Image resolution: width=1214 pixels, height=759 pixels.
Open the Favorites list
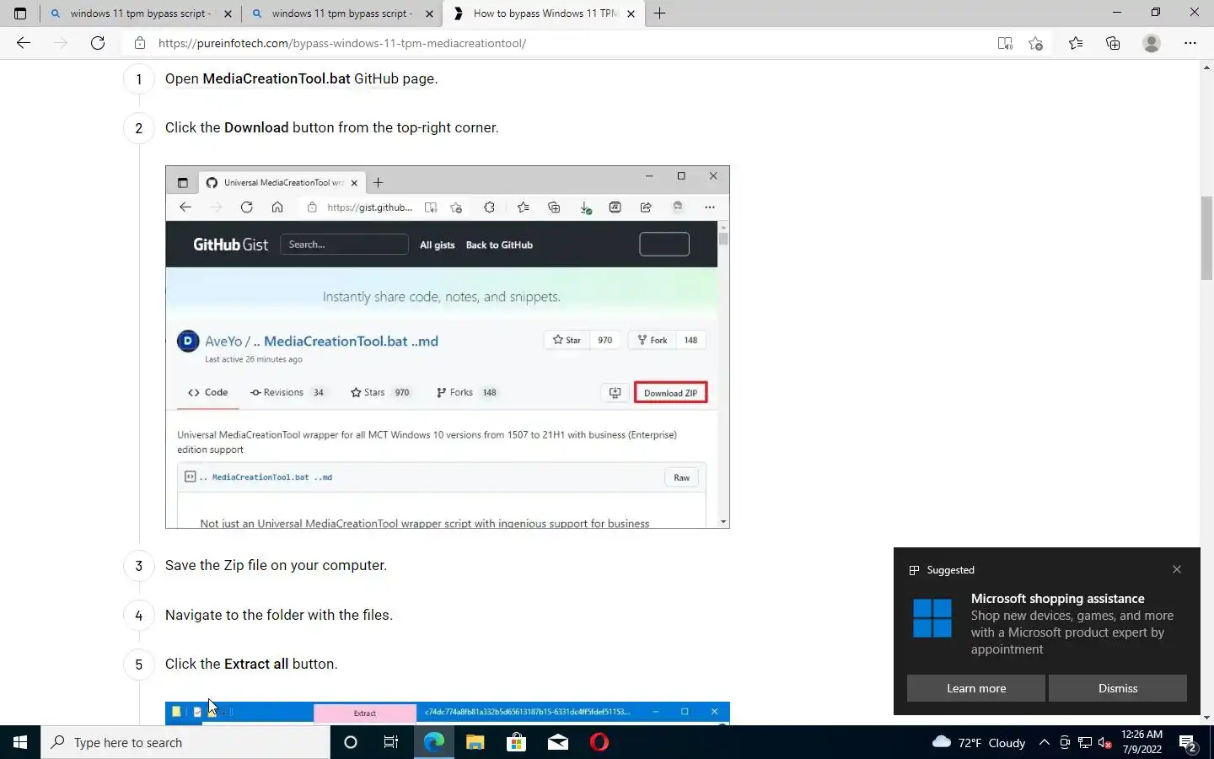(1076, 43)
